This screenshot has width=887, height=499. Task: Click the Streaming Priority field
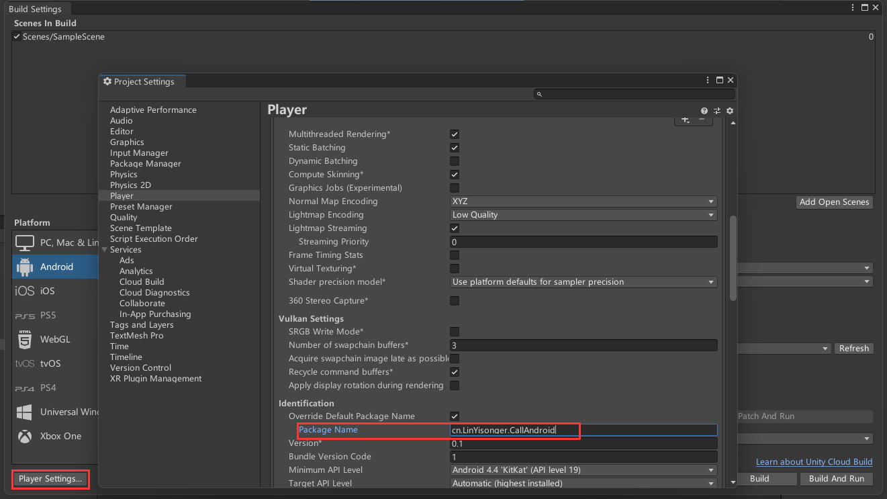click(583, 242)
